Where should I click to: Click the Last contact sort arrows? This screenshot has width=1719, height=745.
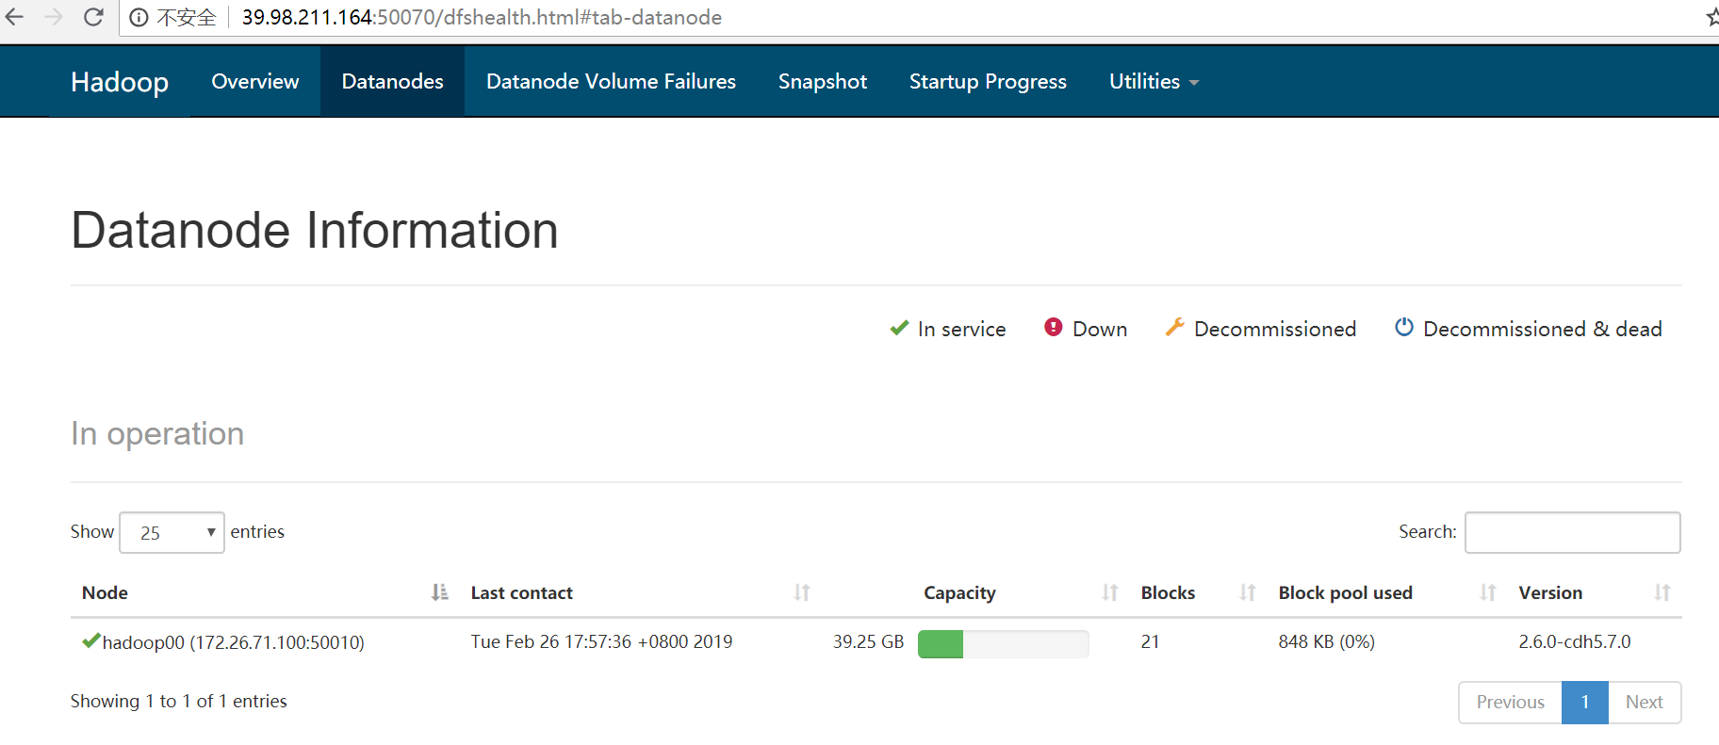click(802, 592)
